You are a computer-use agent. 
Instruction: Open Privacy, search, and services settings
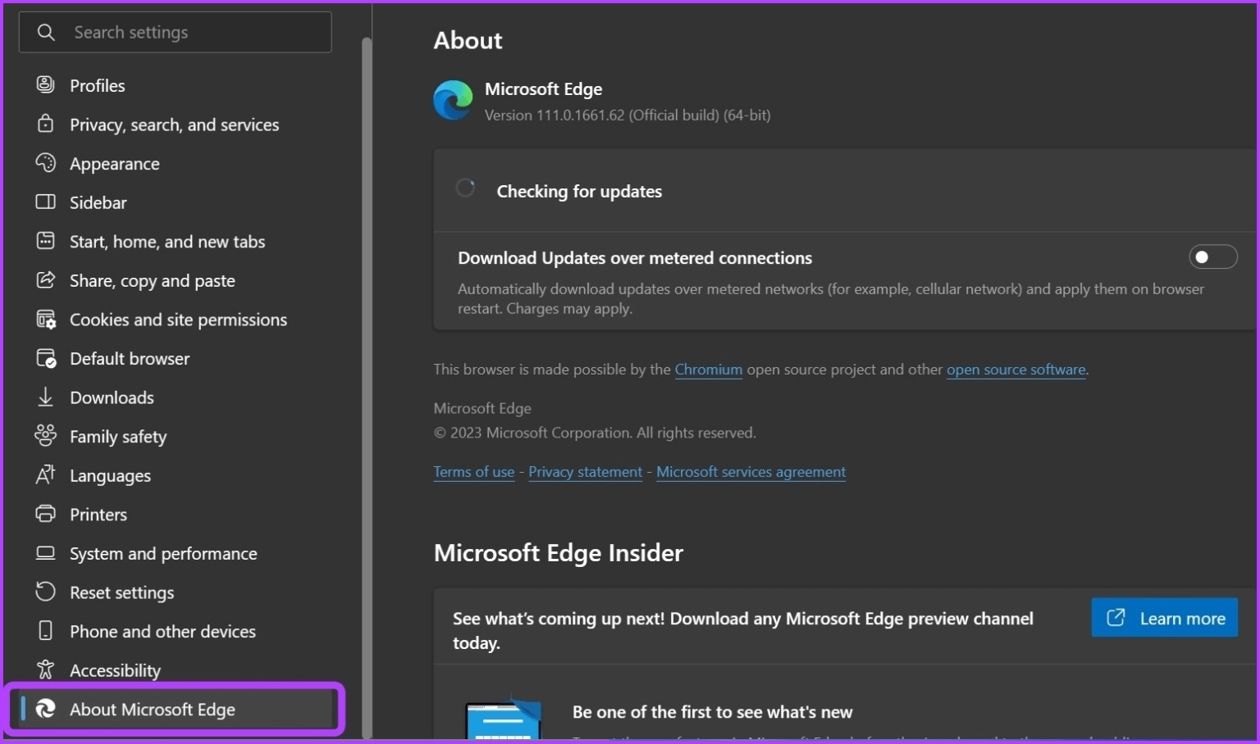pos(175,125)
